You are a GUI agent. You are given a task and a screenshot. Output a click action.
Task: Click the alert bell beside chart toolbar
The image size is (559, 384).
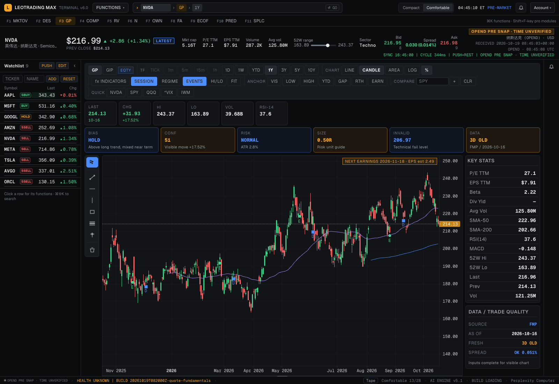click(551, 67)
